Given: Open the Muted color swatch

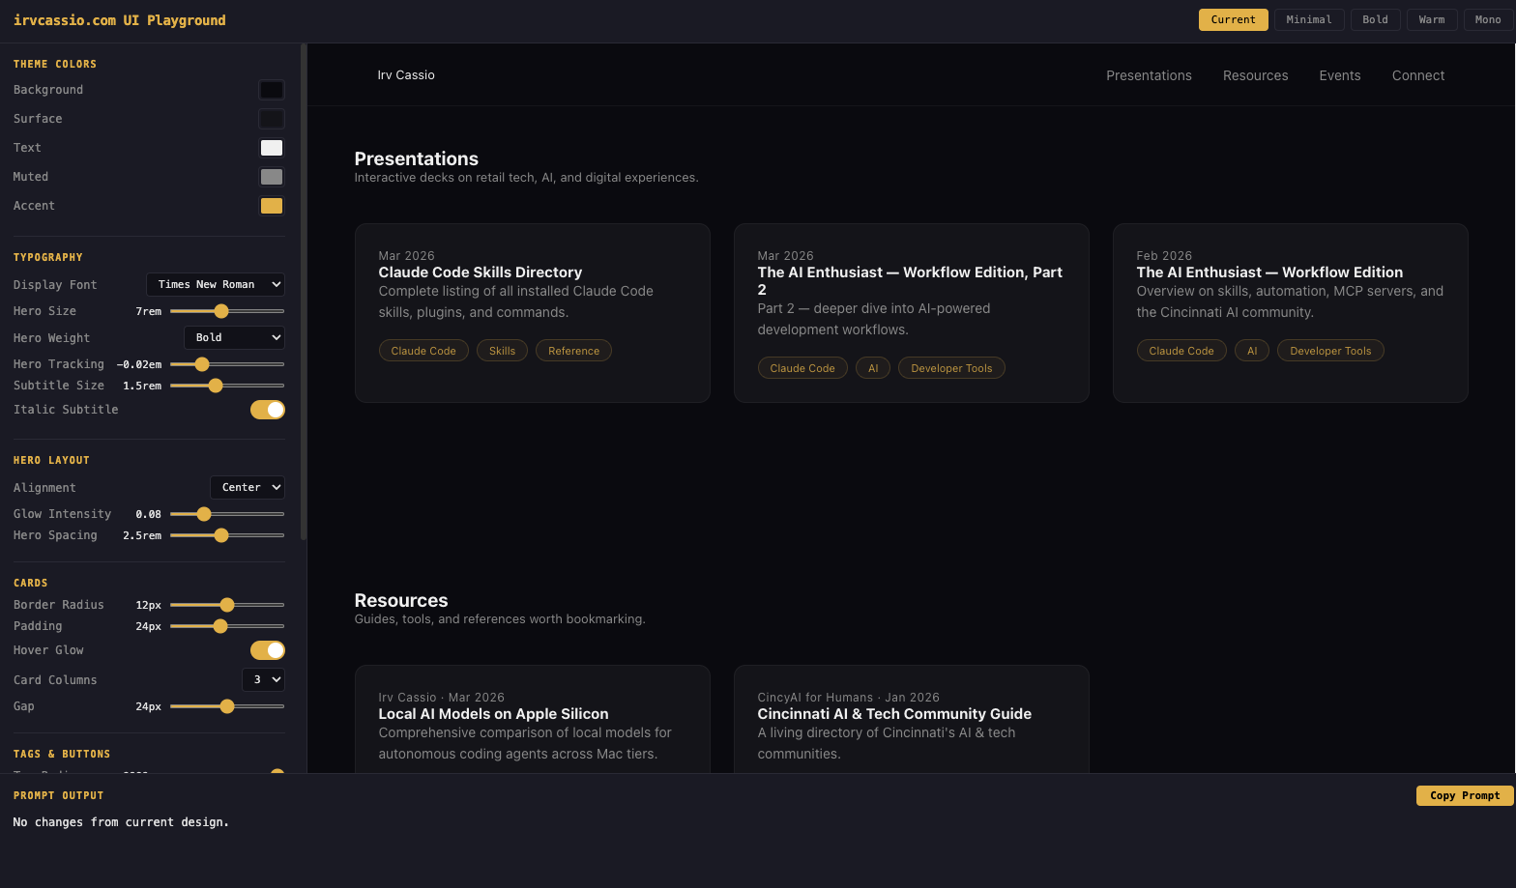Looking at the screenshot, I should tap(272, 177).
